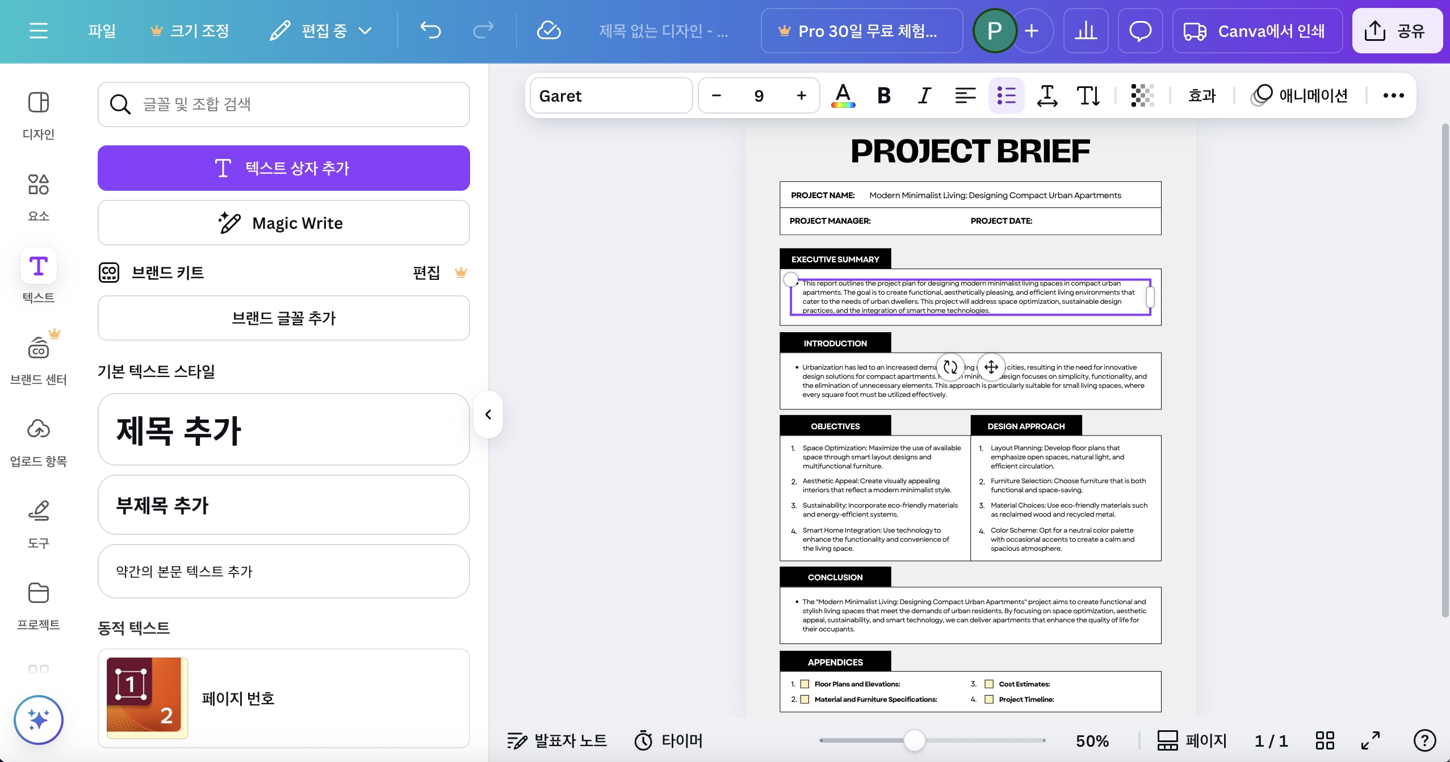The image size is (1450, 762).
Task: Open text color picker
Action: (843, 95)
